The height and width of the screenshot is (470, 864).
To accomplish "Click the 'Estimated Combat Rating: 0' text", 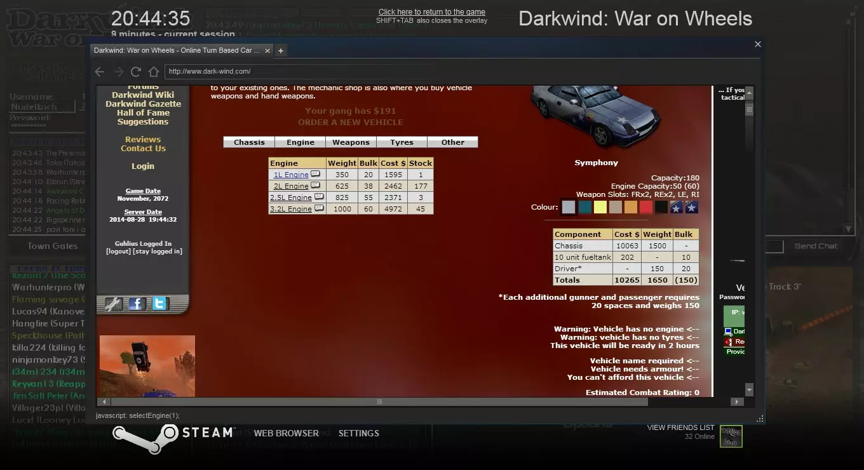I will coord(642,393).
